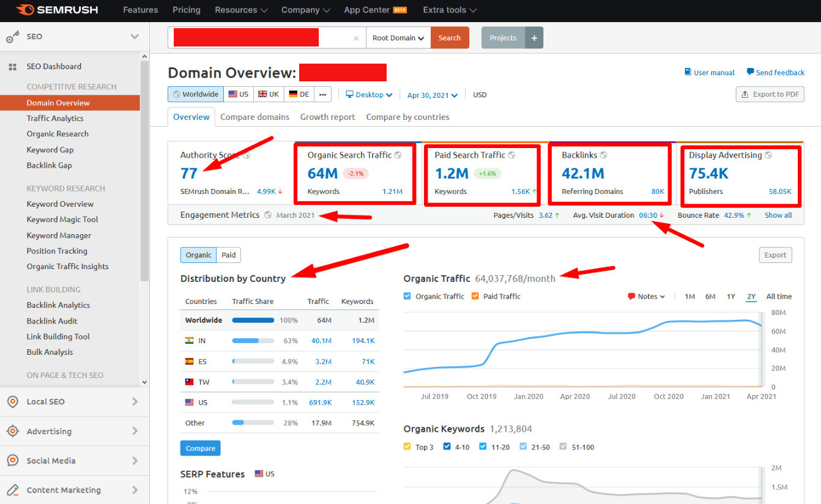Screen dimensions: 821x504
Task: Click the Export button above chart
Action: point(775,255)
